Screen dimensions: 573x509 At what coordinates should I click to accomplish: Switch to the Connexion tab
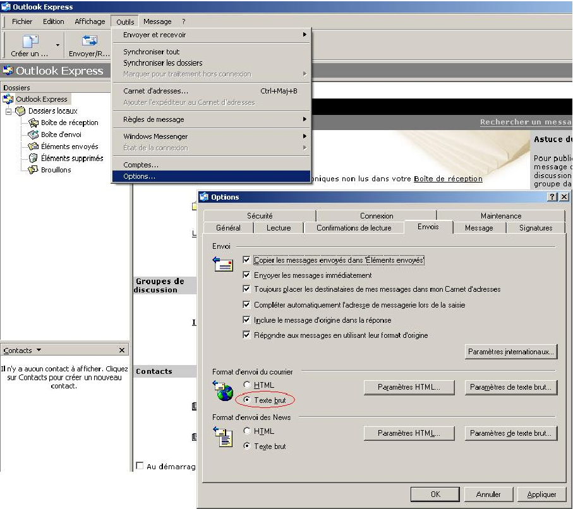[377, 215]
